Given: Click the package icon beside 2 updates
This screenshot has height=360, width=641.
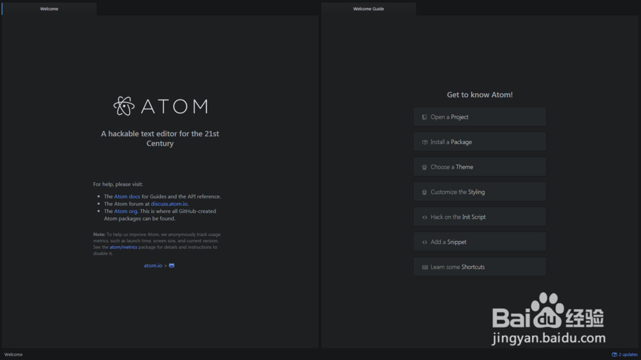Looking at the screenshot, I should coord(614,355).
